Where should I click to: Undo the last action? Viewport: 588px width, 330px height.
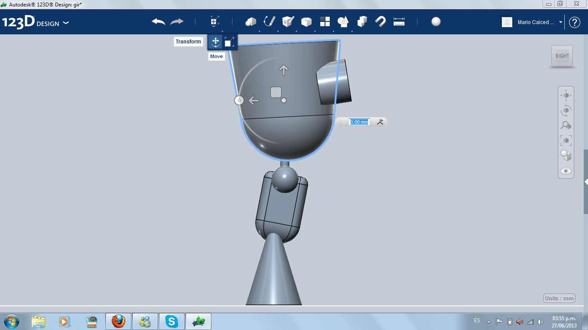pos(158,21)
